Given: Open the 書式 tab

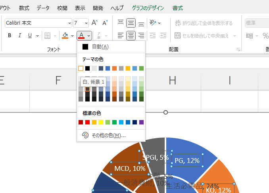Looking at the screenshot, I should [178, 8].
